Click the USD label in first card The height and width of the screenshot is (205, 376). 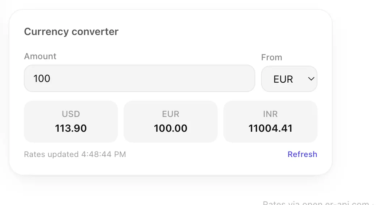click(x=71, y=114)
